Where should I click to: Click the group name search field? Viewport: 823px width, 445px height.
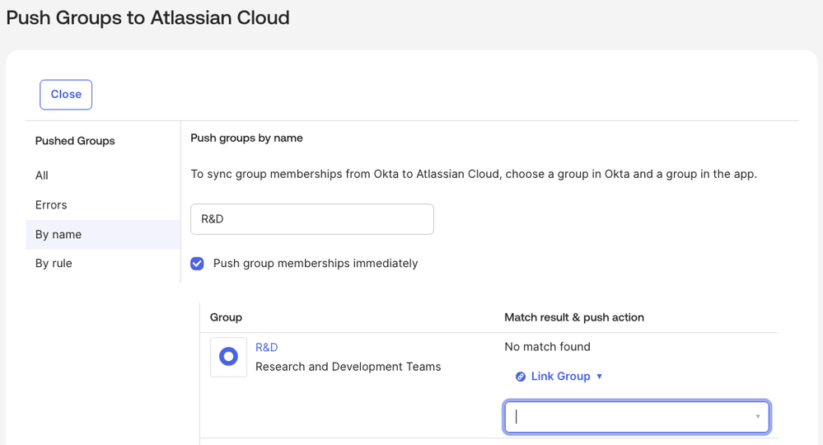point(311,219)
